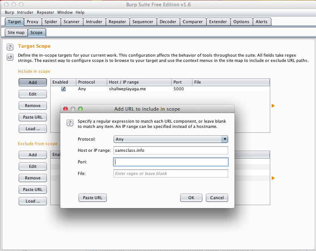Open the Repeater menu in menu bar

click(x=45, y=12)
